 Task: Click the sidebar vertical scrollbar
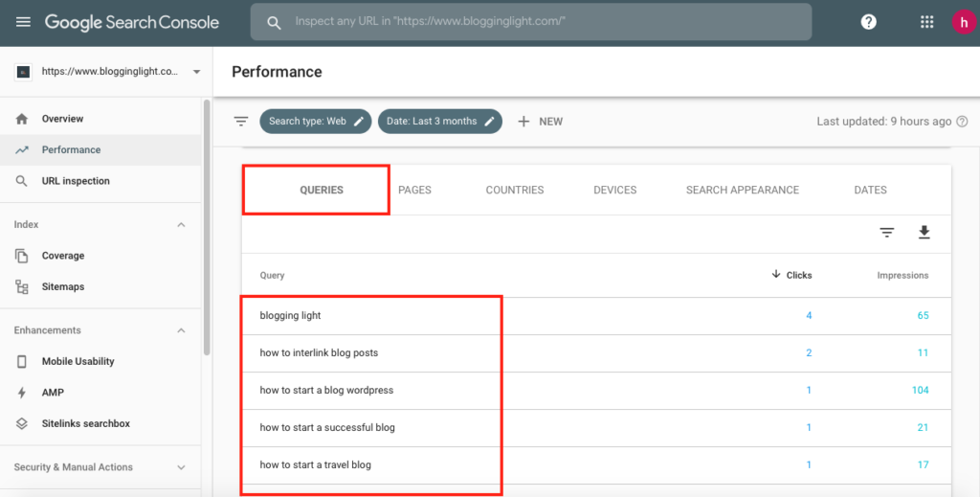point(207,227)
